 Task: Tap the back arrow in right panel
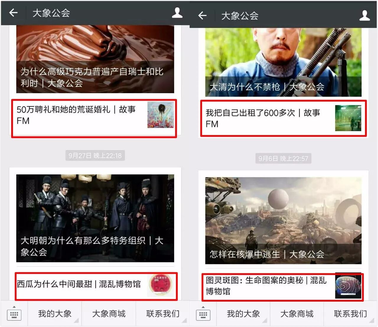[202, 15]
